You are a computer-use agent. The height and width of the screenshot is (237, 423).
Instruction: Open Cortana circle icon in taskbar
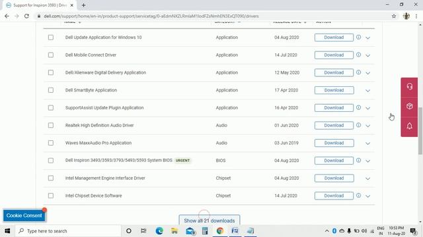[129, 231]
